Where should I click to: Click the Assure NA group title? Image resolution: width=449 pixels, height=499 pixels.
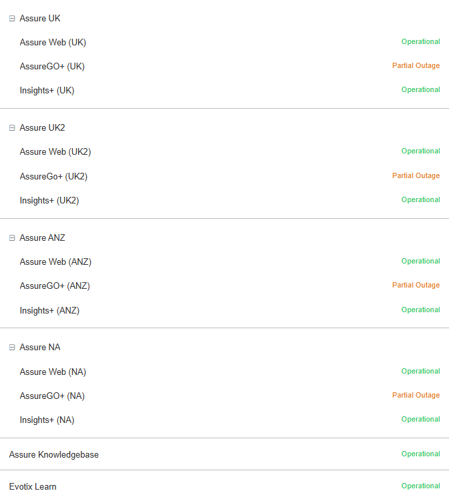pyautogui.click(x=40, y=347)
